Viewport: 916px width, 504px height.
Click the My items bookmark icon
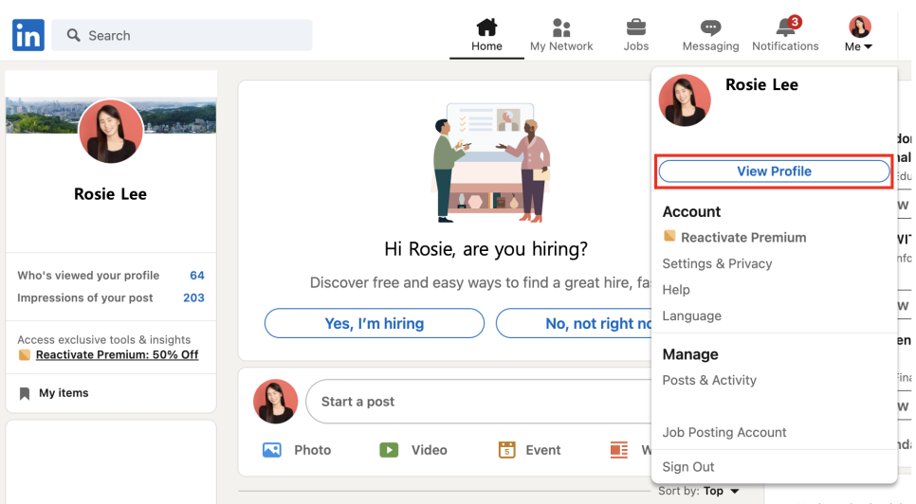pos(25,394)
